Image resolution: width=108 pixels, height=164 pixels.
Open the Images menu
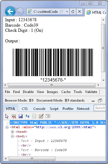coord(52,92)
